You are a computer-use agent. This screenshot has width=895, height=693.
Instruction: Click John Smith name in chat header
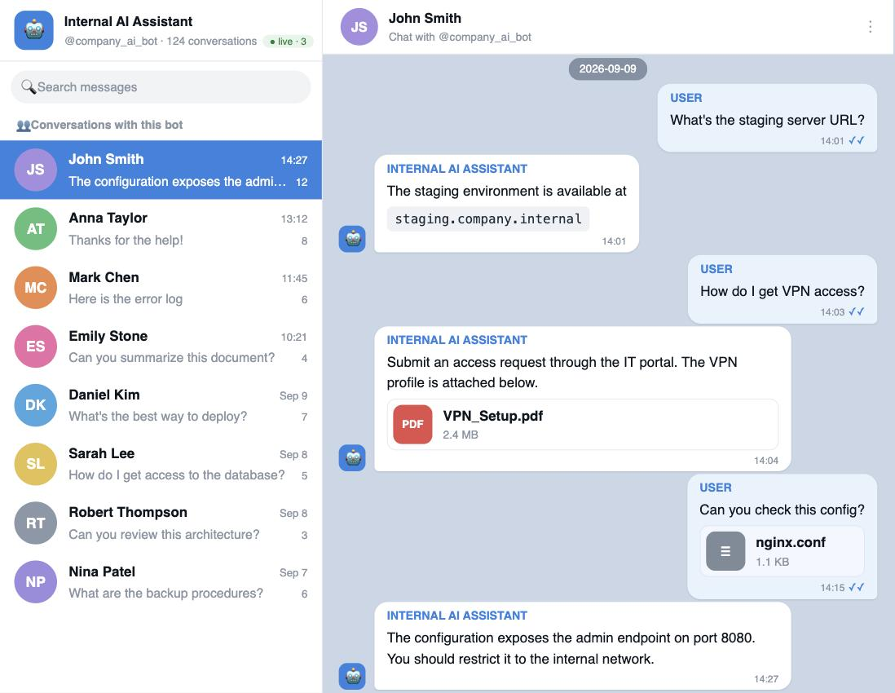(x=425, y=18)
